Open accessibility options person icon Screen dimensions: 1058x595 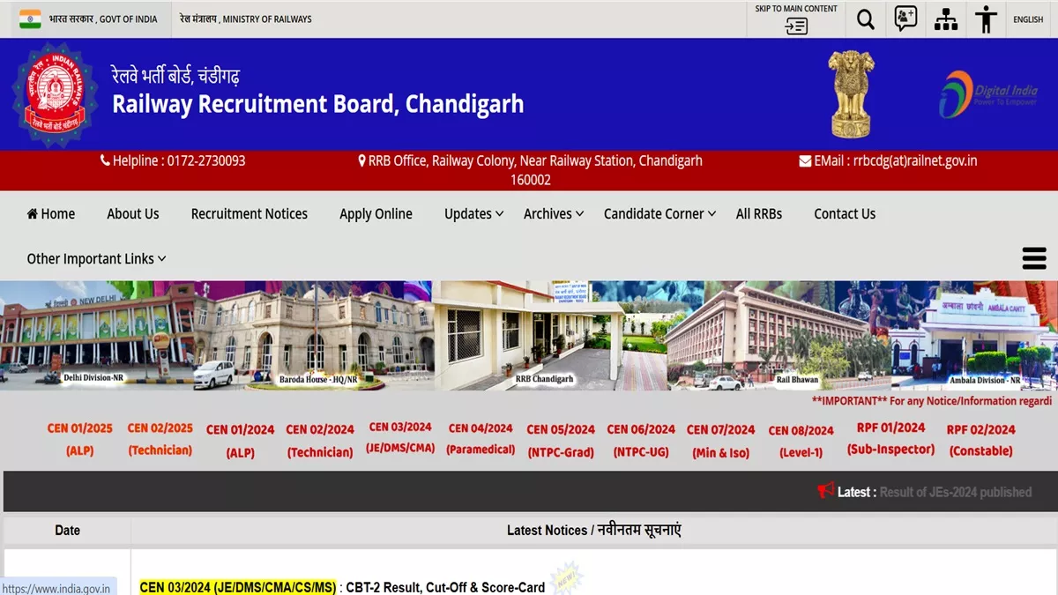pyautogui.click(x=987, y=19)
